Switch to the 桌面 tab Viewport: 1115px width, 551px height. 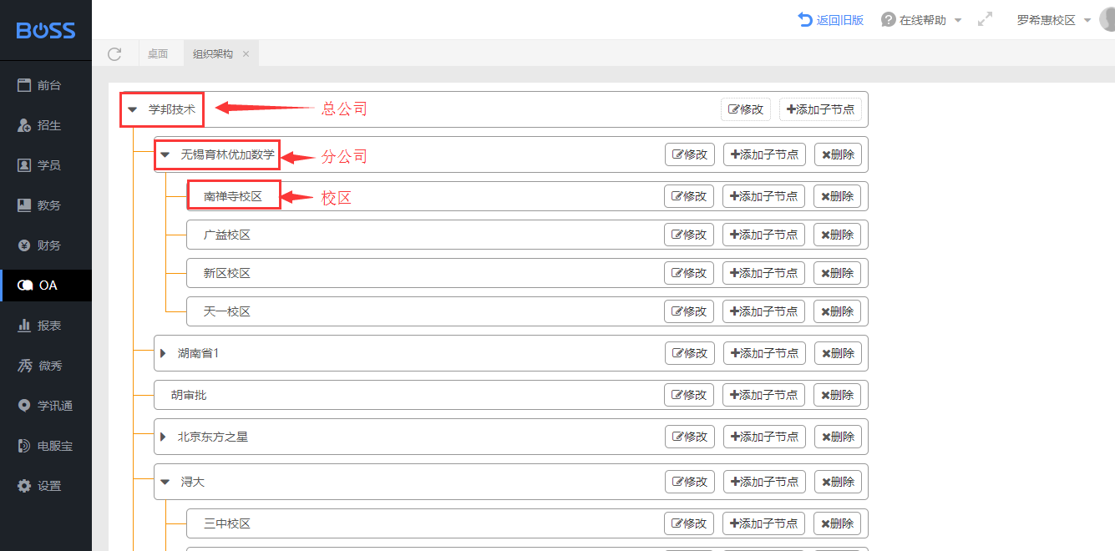click(x=158, y=54)
